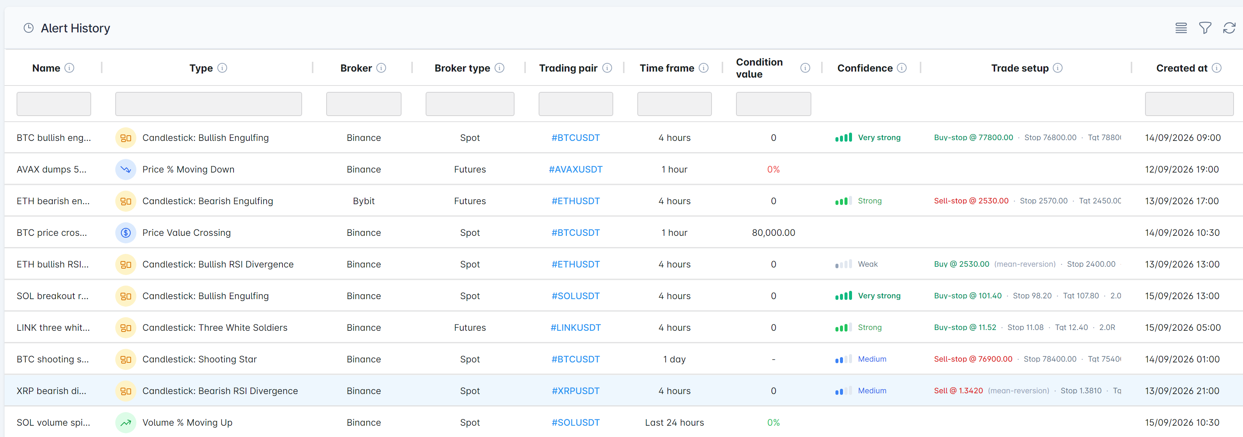Sort by the Trading pair column header
The image size is (1243, 437).
[x=568, y=68]
